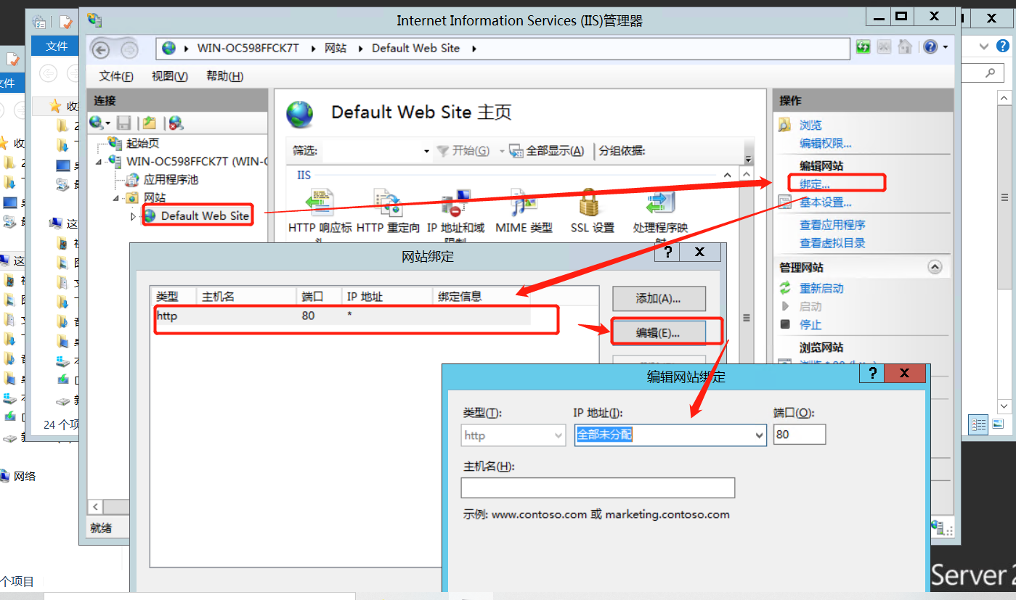
Task: Click the 绑定... link
Action: pyautogui.click(x=814, y=184)
